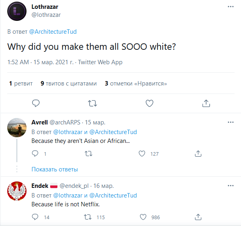Share the main tweet
Screen dimensions: 241x226
(x=206, y=103)
